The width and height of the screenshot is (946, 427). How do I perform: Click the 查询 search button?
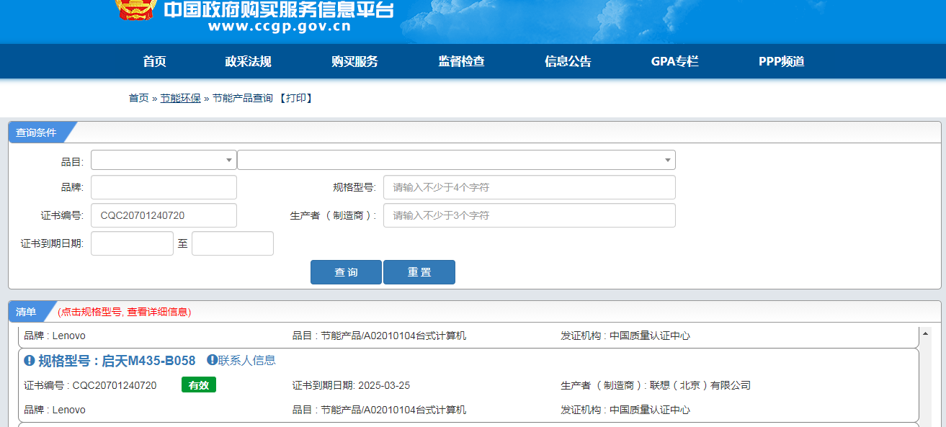(346, 272)
